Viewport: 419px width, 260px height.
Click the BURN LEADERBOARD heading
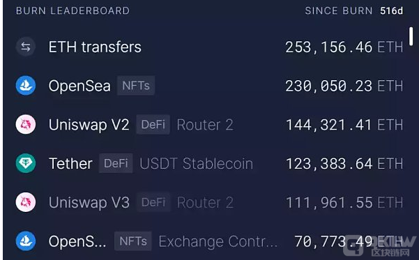[73, 10]
